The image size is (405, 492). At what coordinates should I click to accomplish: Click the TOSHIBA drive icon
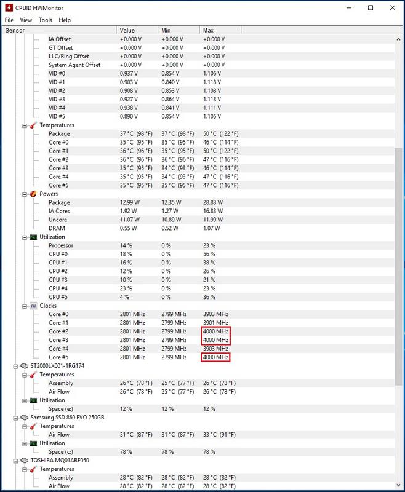24,461
